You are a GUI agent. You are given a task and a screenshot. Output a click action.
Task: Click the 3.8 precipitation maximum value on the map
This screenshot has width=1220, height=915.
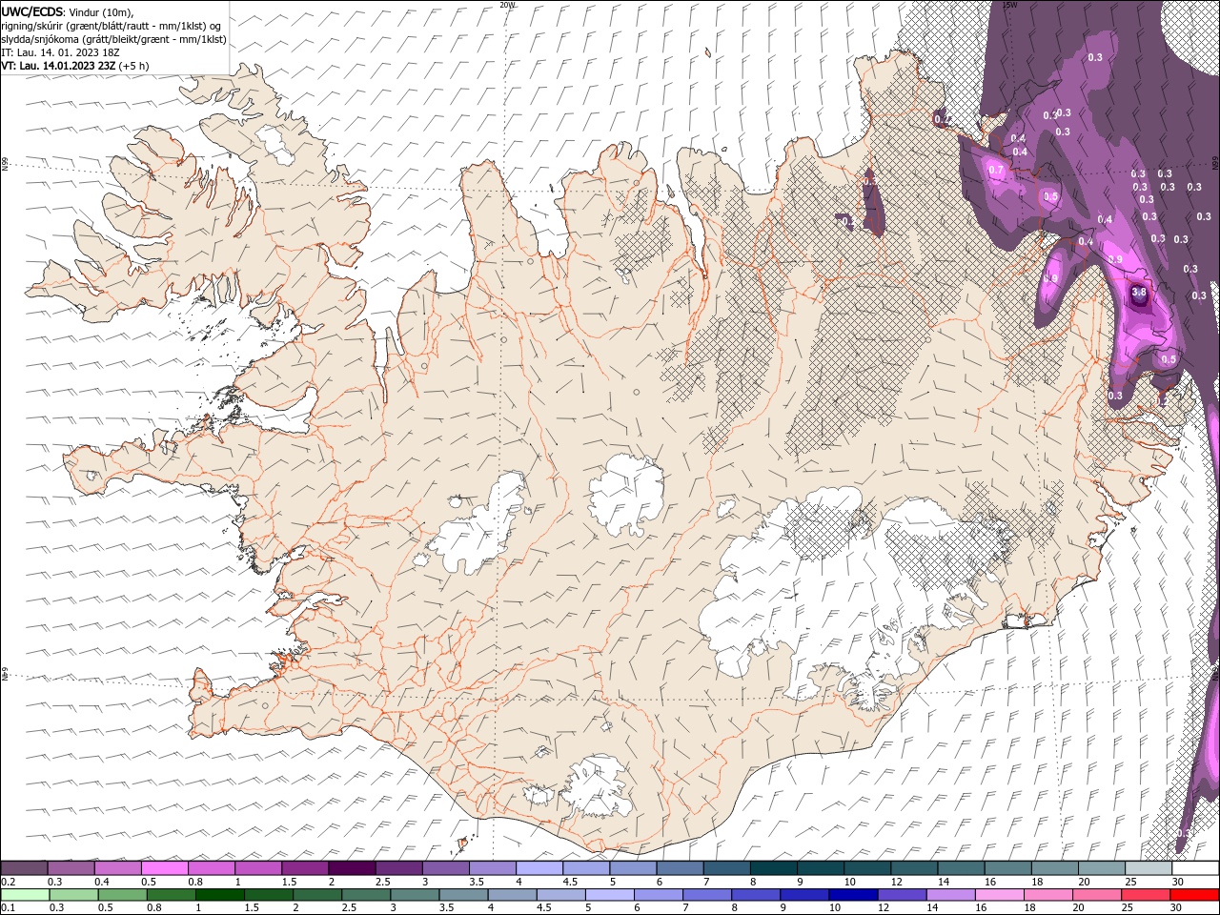[x=1138, y=293]
